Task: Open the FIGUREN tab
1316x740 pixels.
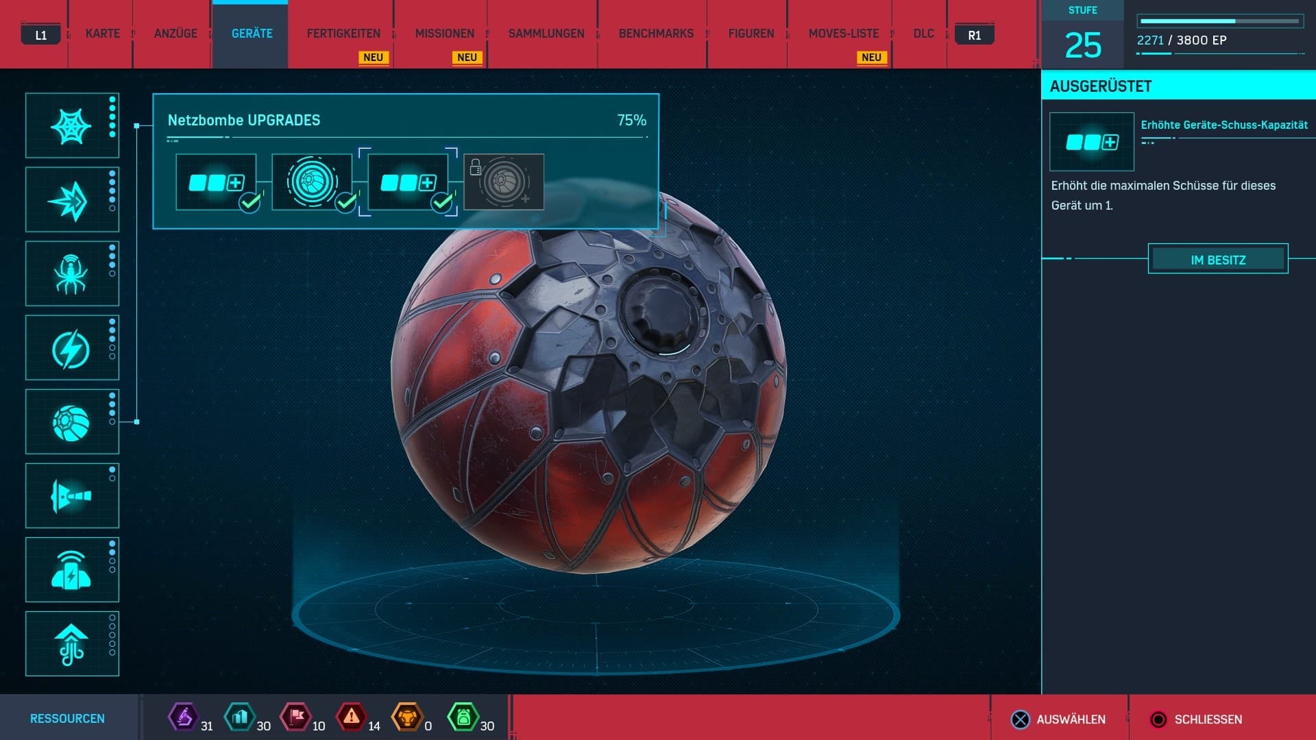Action: pos(751,34)
